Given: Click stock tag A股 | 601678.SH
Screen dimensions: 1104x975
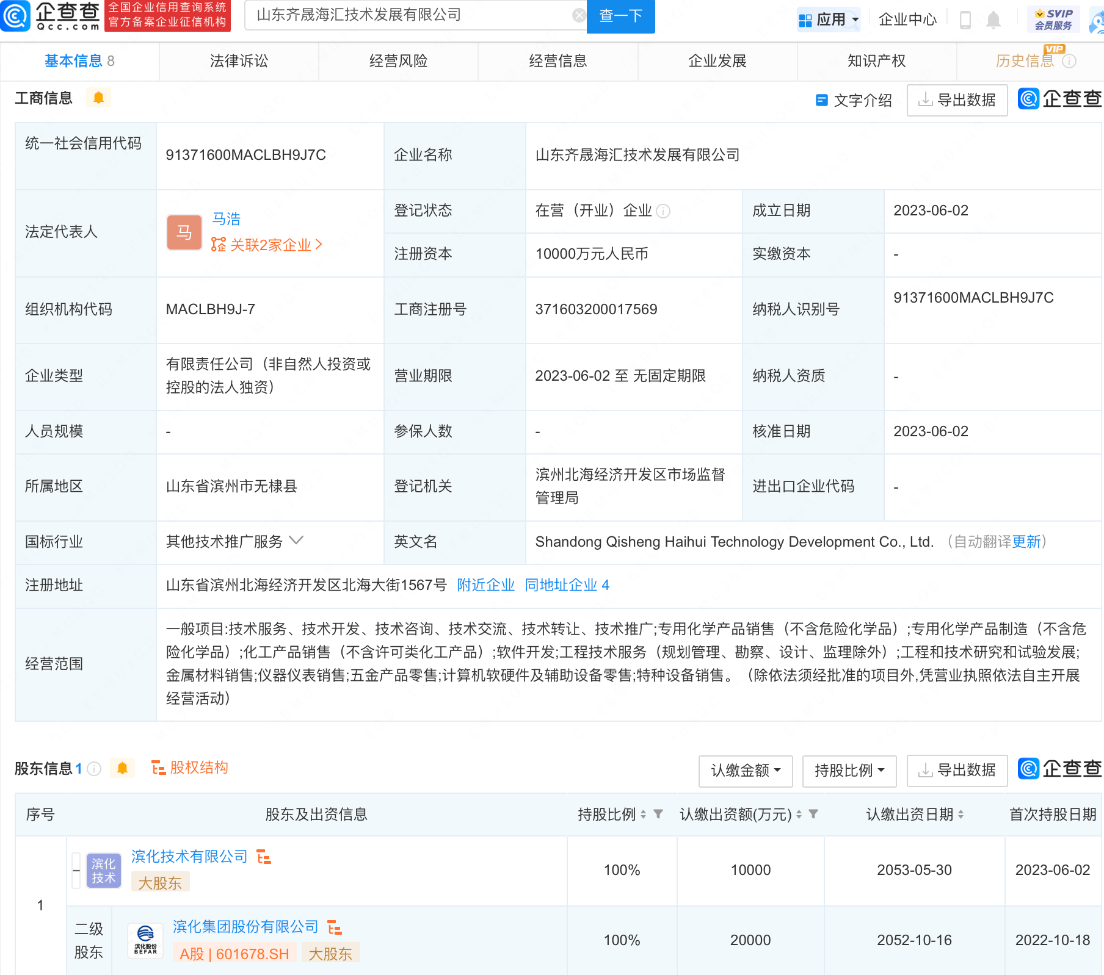Looking at the screenshot, I should tap(234, 954).
